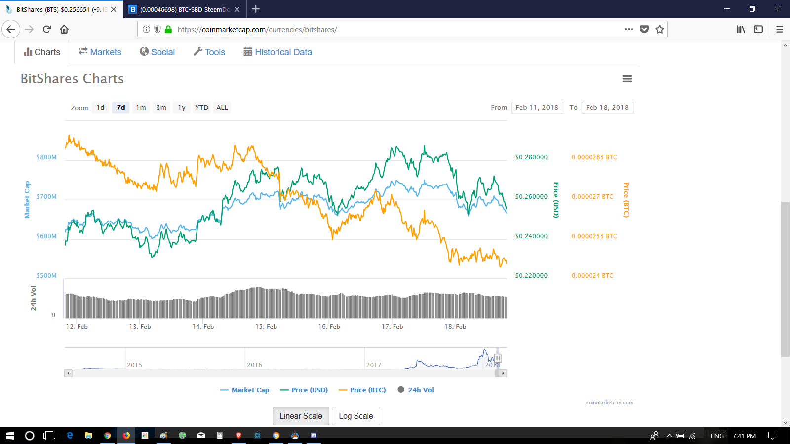Click navigator scrollbar left arrow
This screenshot has height=444, width=790.
coord(69,373)
